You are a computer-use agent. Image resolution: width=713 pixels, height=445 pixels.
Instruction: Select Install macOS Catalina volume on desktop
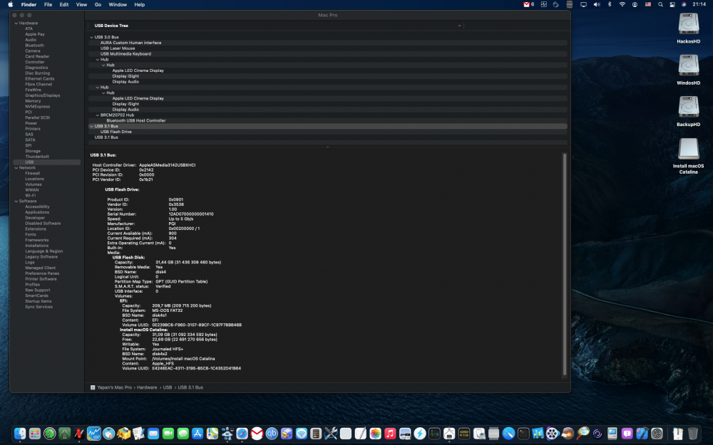(x=689, y=156)
